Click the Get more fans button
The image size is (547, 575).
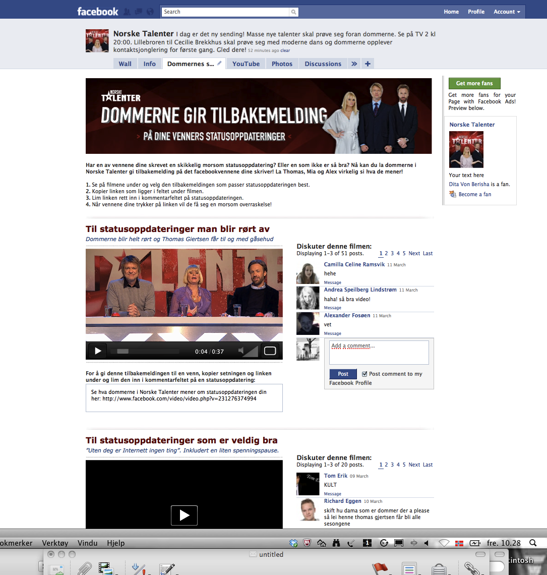point(474,83)
